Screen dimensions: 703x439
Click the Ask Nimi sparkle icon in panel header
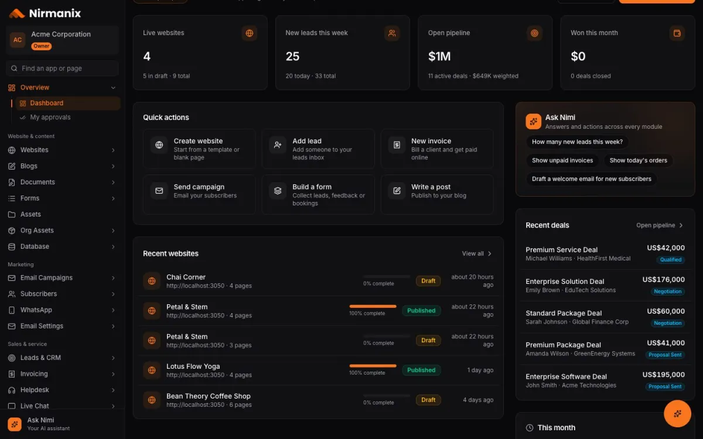[533, 121]
